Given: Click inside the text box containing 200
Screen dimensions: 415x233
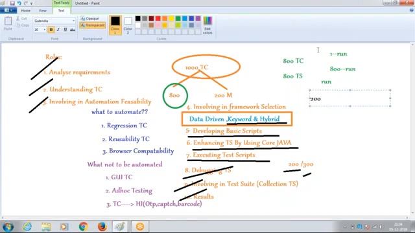Looking at the screenshot, I should (350, 98).
